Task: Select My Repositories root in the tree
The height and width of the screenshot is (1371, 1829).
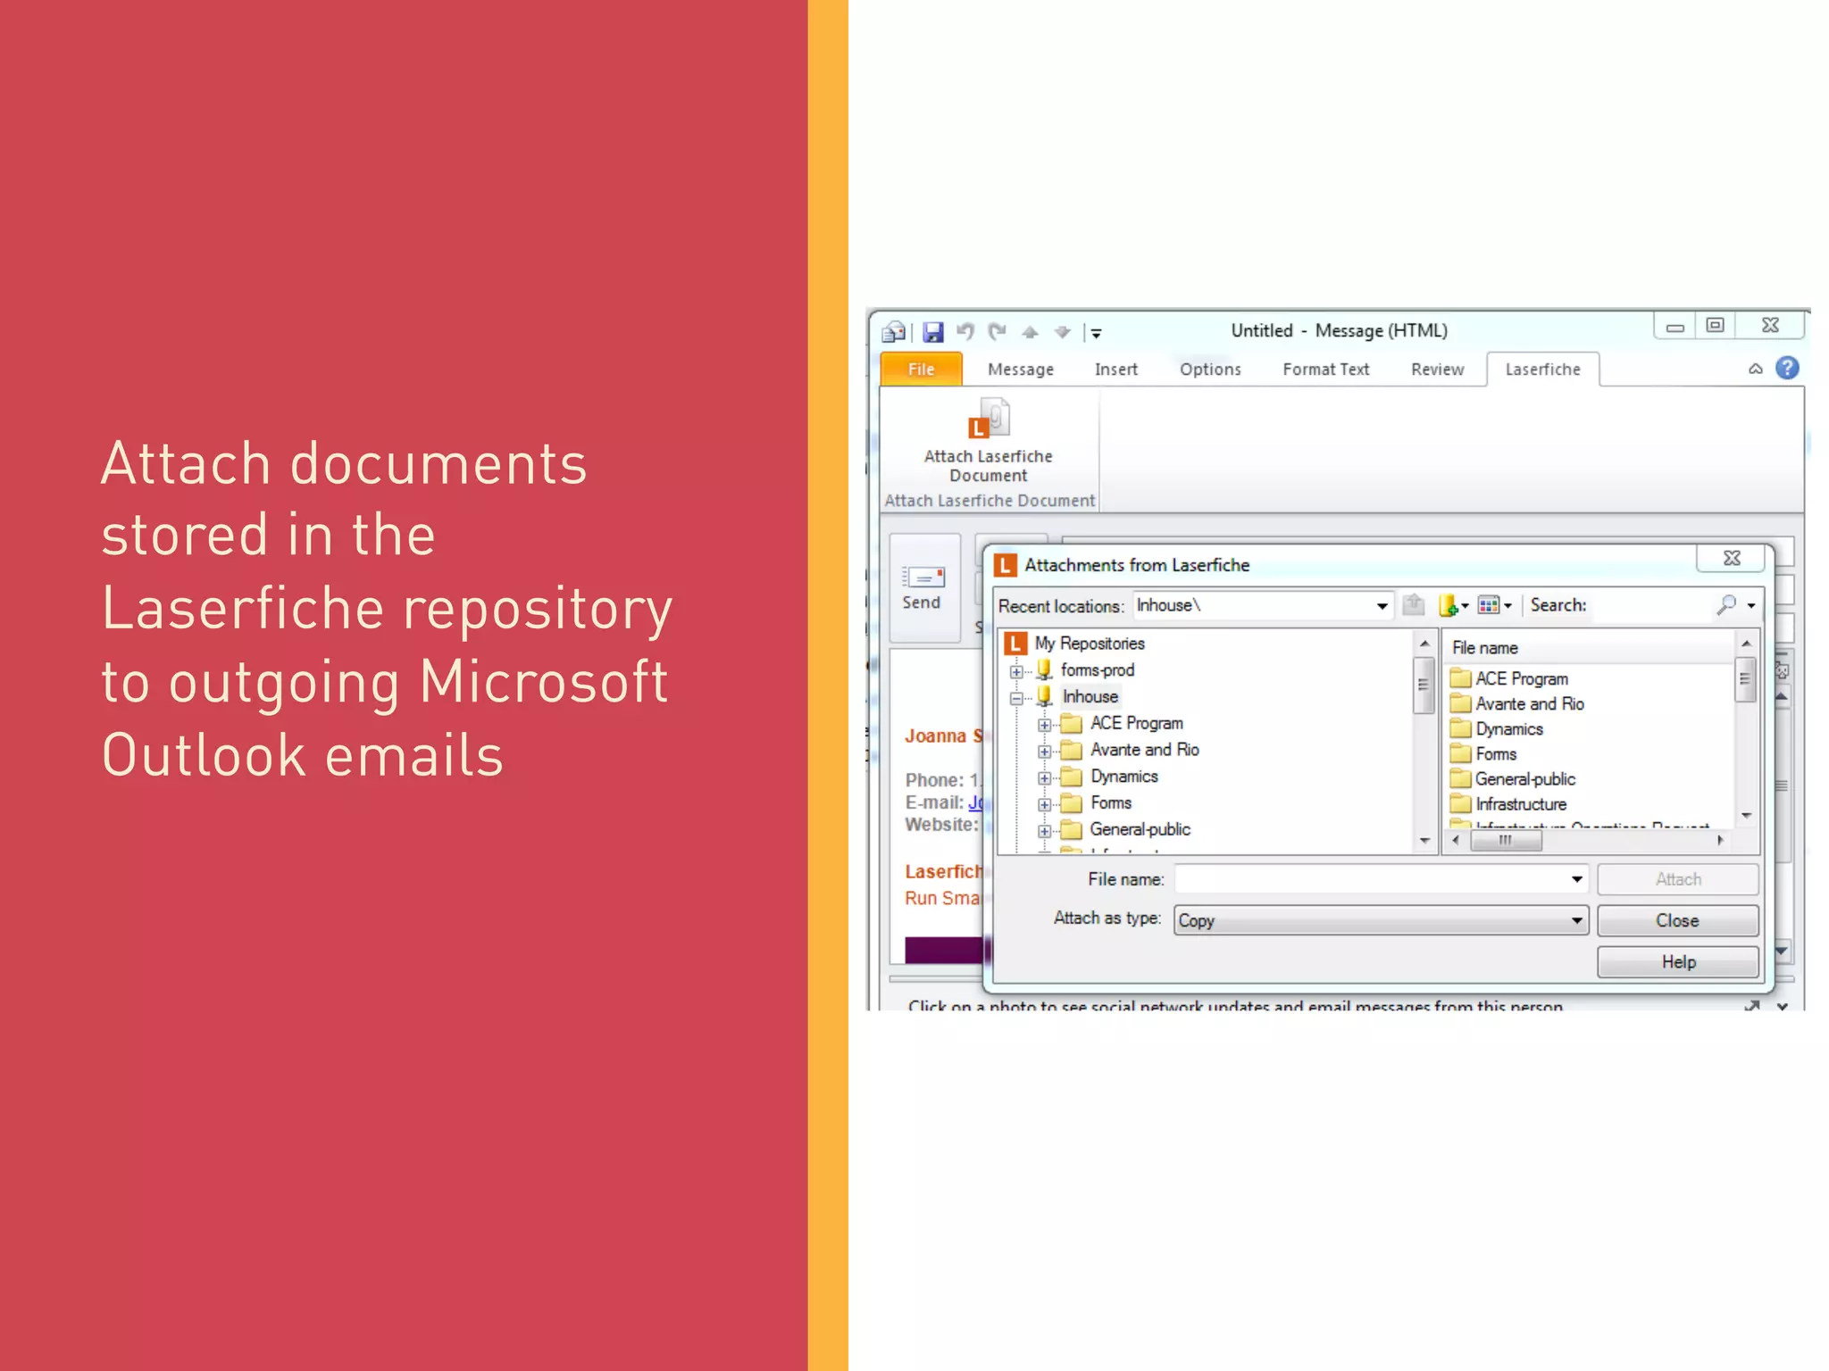Action: point(1089,644)
